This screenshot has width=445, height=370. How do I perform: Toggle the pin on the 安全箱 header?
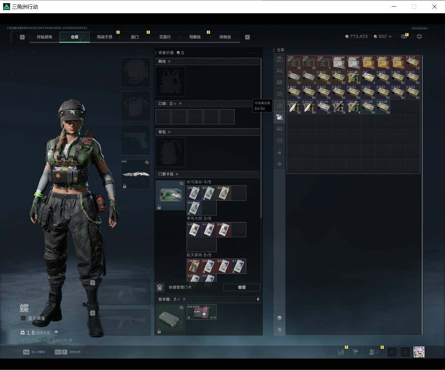coord(258,299)
